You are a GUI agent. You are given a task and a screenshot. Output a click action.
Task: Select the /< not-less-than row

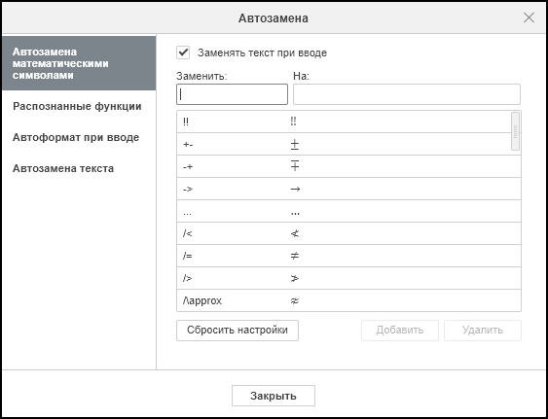tap(348, 233)
